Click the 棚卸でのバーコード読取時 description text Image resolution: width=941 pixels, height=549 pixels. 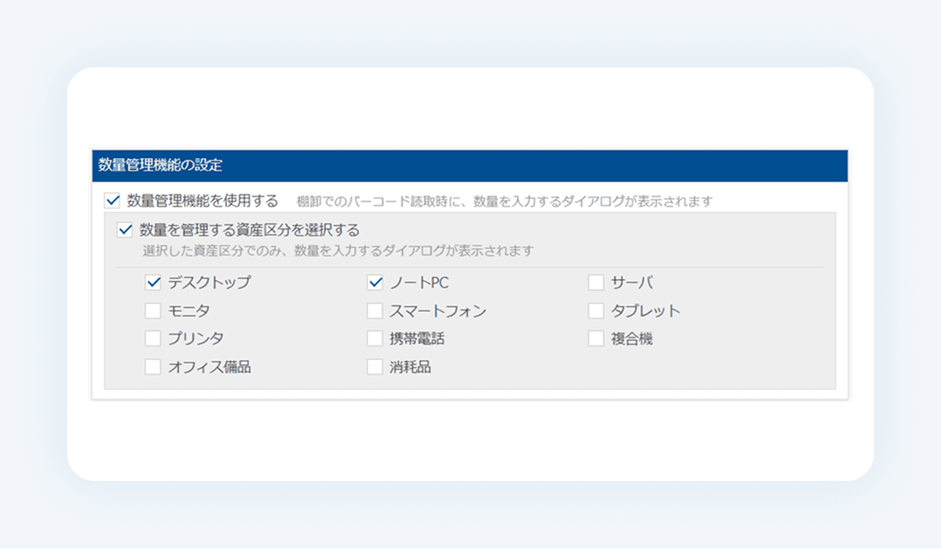pos(505,202)
